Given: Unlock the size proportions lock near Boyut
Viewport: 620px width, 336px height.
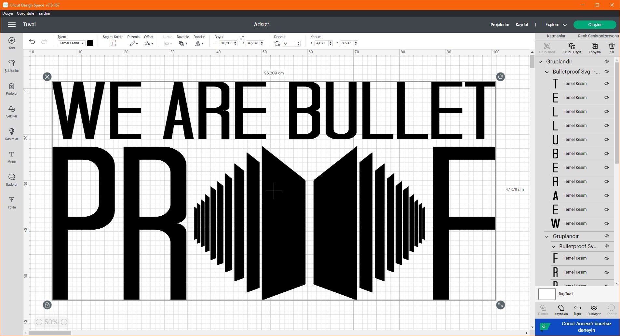Looking at the screenshot, I should tap(242, 38).
